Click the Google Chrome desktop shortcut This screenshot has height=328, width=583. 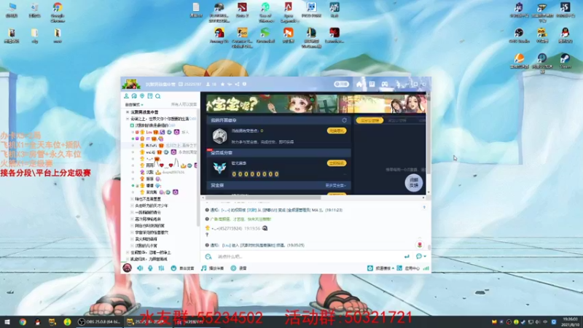click(x=58, y=12)
